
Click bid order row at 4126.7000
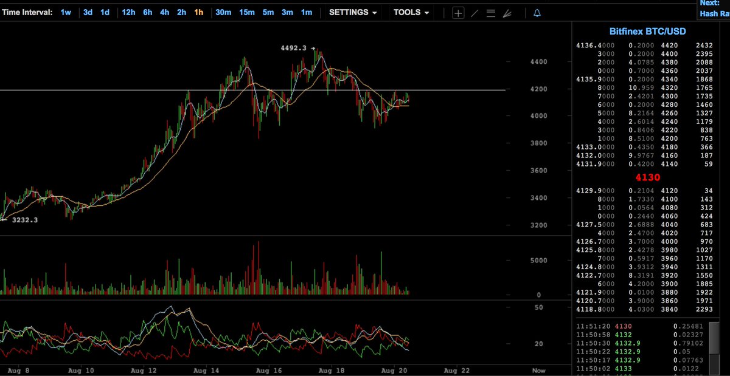tap(644, 242)
